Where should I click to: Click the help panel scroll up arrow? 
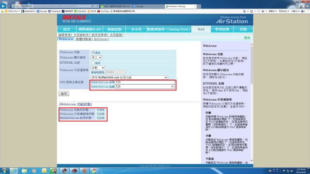pyautogui.click(x=252, y=44)
